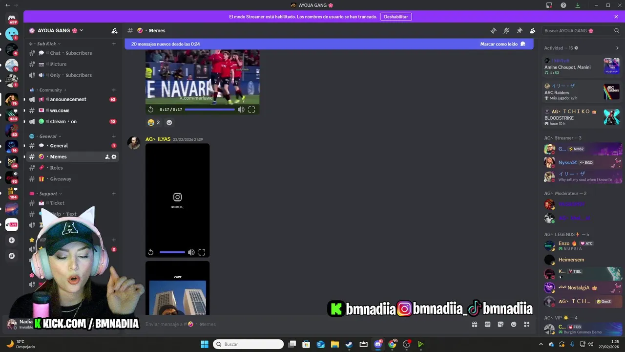Click create invite icon on Memes channel
625x352 pixels.
pos(107,157)
